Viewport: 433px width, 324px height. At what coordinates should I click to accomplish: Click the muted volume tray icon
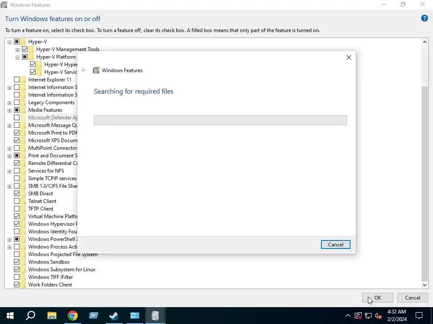[x=378, y=316]
